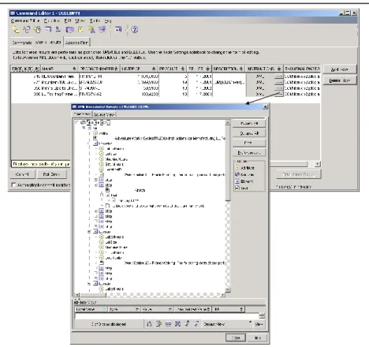Click the first yellow toolbar icon in Command Editor
Viewport: 369px width, 347px height.
pyautogui.click(x=16, y=30)
